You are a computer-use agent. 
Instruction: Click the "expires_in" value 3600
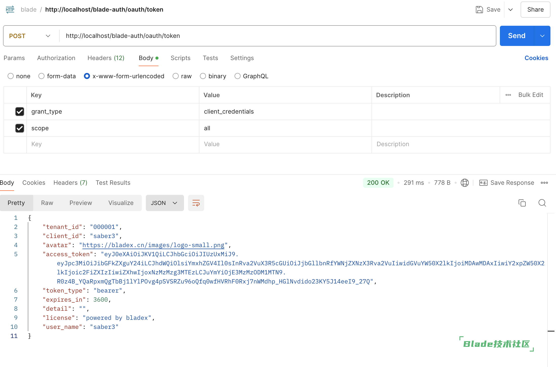101,300
